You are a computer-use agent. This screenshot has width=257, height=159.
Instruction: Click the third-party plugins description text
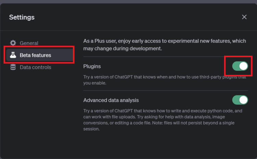tap(165, 80)
